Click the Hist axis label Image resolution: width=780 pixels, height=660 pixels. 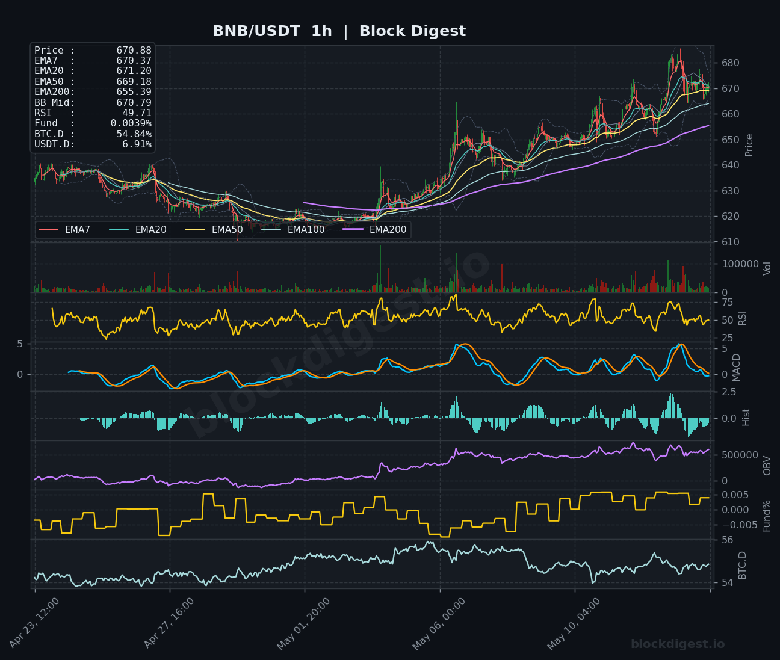pyautogui.click(x=746, y=417)
